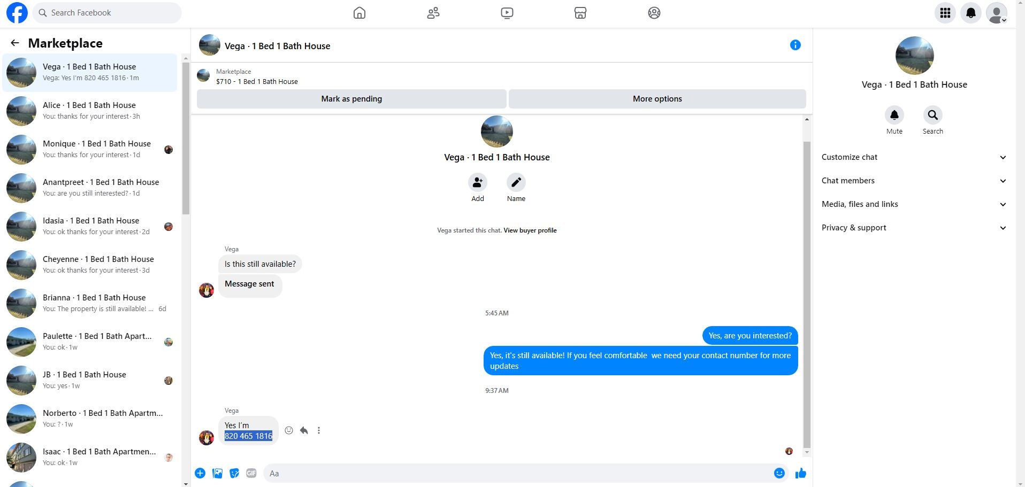The image size is (1025, 487).
Task: React to Vega's phone number message
Action: (289, 430)
